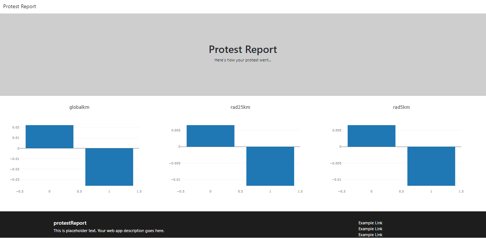The height and width of the screenshot is (238, 486).
Task: Click the globalkm chart title
Action: pyautogui.click(x=79, y=107)
